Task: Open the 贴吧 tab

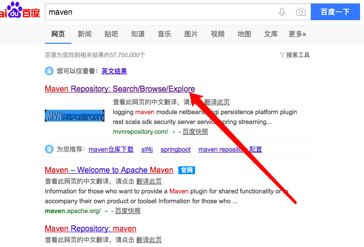Action: tap(111, 34)
